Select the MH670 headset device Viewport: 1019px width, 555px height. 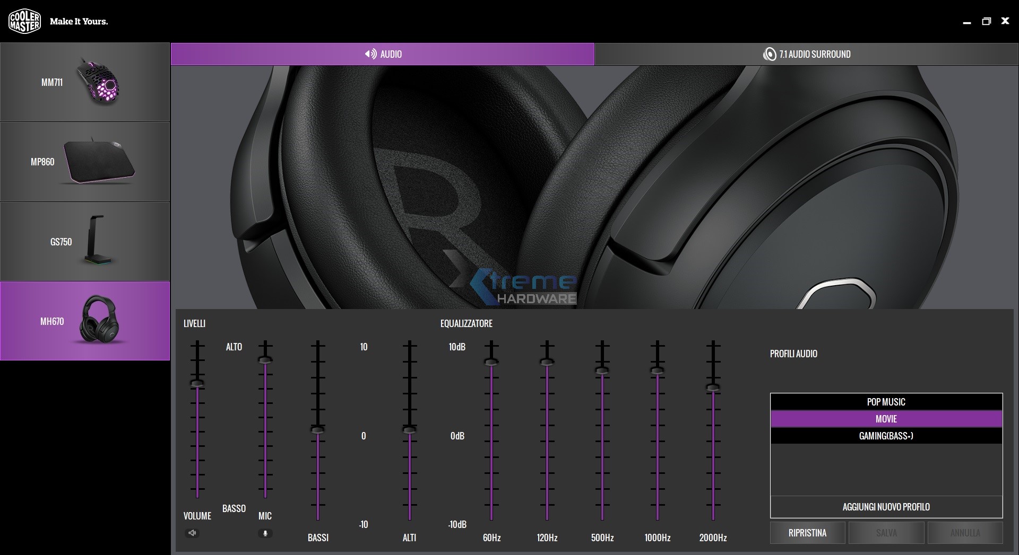[x=85, y=321]
